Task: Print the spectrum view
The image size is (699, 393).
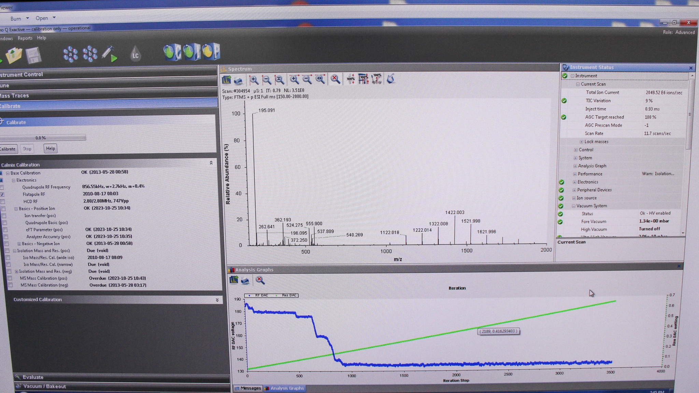Action: pos(238,80)
